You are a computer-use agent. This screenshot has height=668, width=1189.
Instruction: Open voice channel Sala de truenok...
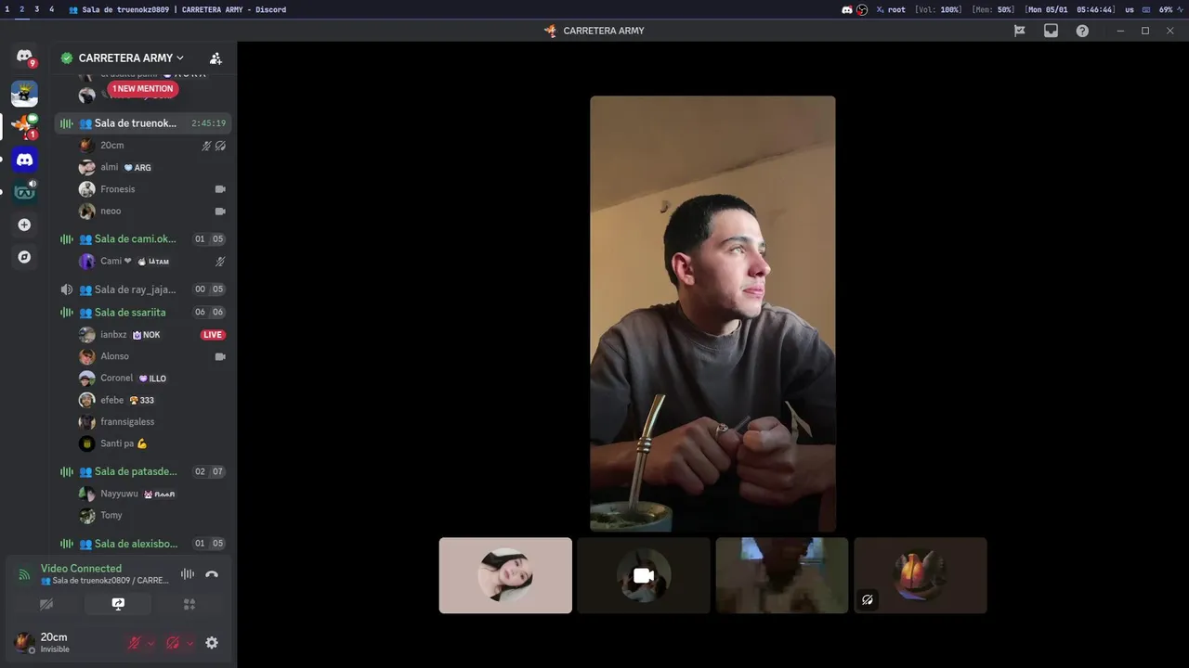click(x=143, y=123)
